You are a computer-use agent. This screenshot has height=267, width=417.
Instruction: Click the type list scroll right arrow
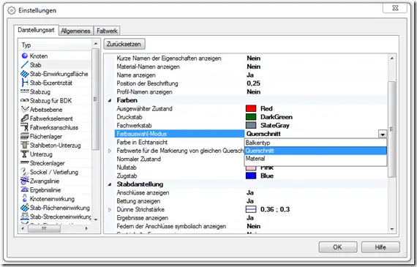click(x=87, y=228)
